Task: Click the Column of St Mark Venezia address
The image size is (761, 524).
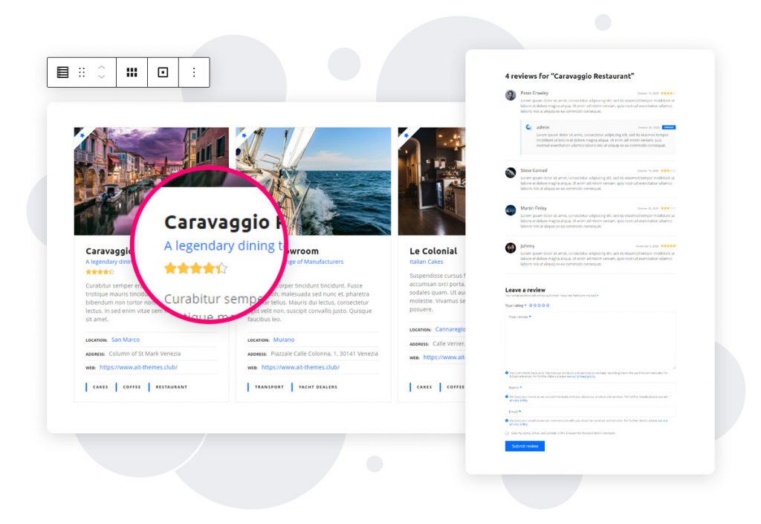Action: 145,354
